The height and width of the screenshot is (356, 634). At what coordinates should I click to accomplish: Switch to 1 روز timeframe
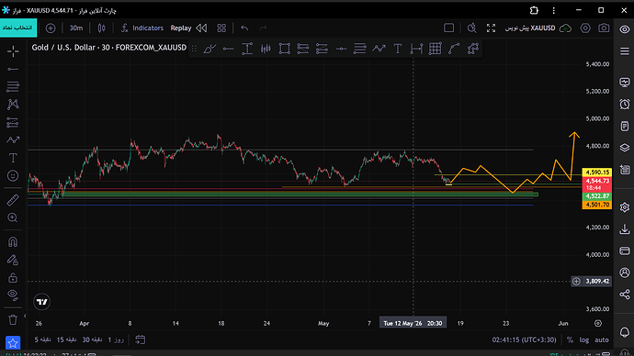tap(116, 339)
